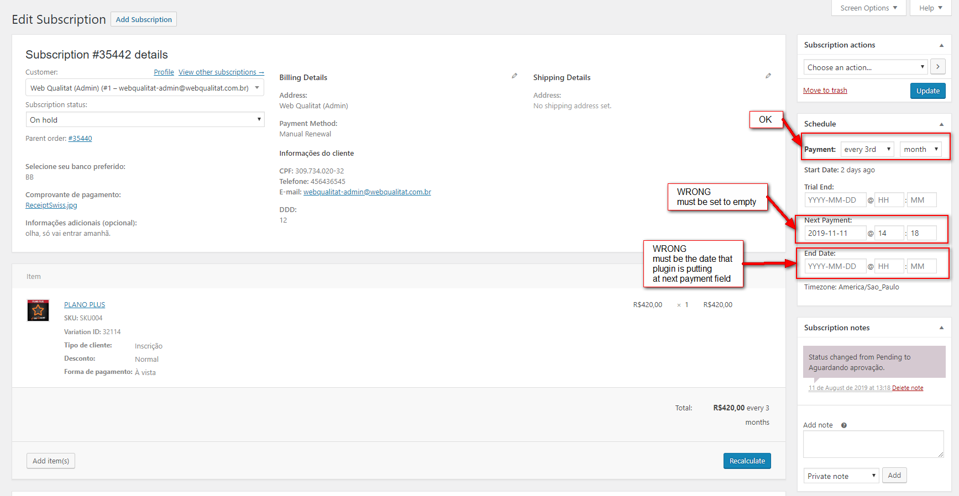Viewport: 959px width, 496px height.
Task: Click the Update button
Action: click(927, 91)
